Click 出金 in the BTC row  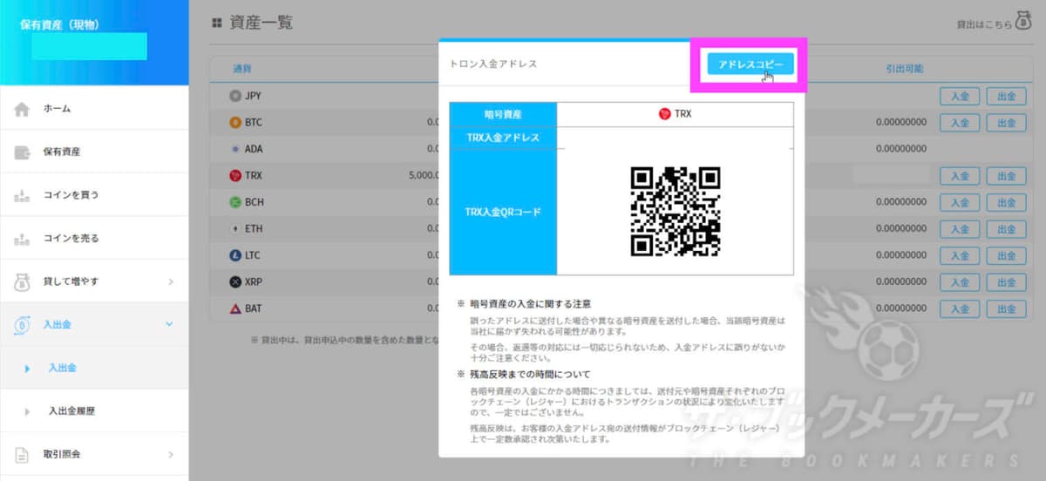[1006, 123]
